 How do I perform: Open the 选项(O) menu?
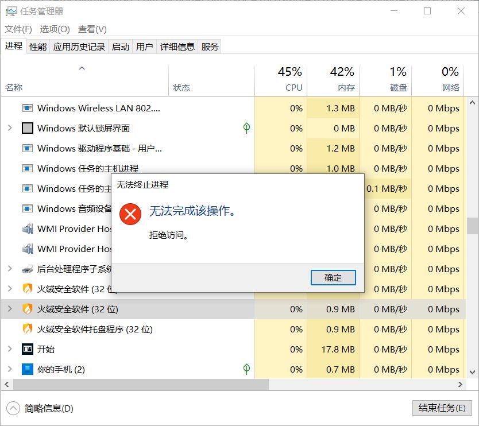tap(55, 29)
